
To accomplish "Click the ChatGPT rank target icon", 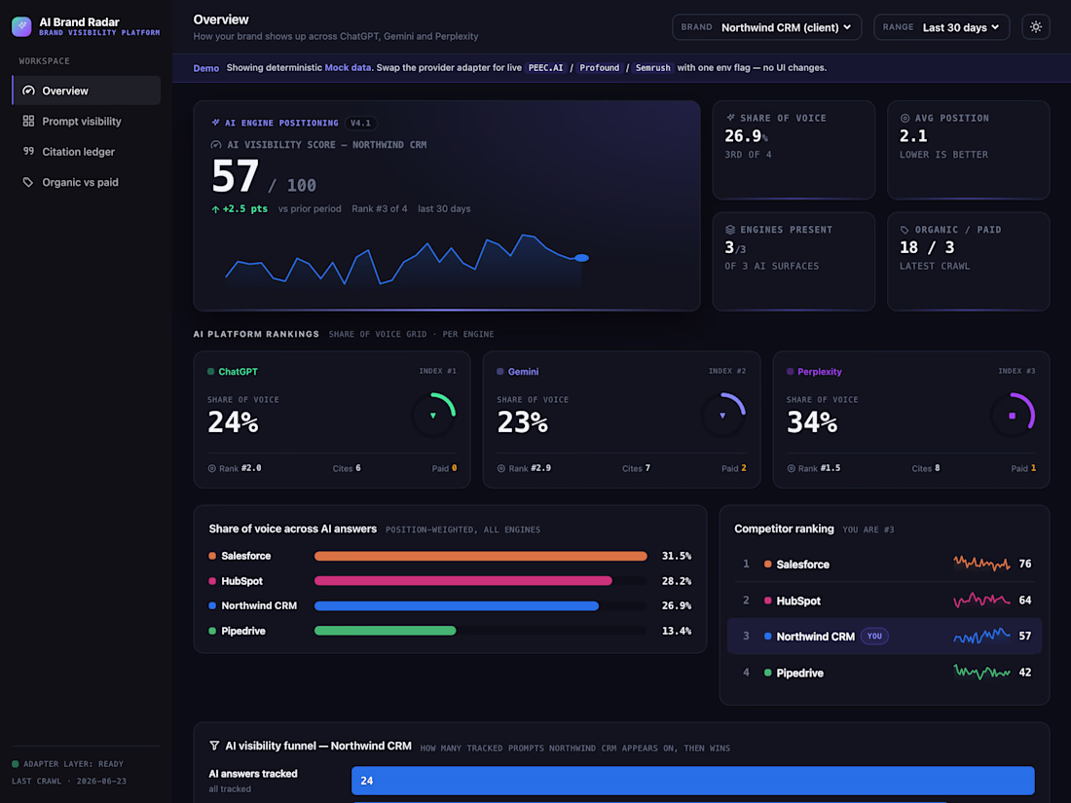I will [x=211, y=468].
